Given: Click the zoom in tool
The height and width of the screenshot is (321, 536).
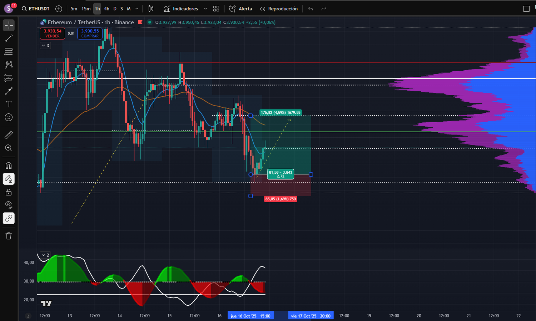Looking at the screenshot, I should coord(9,148).
